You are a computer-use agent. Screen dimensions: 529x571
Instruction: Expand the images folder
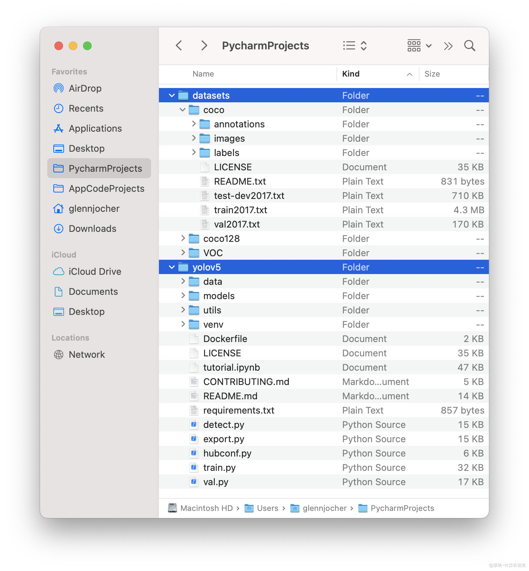pos(194,138)
